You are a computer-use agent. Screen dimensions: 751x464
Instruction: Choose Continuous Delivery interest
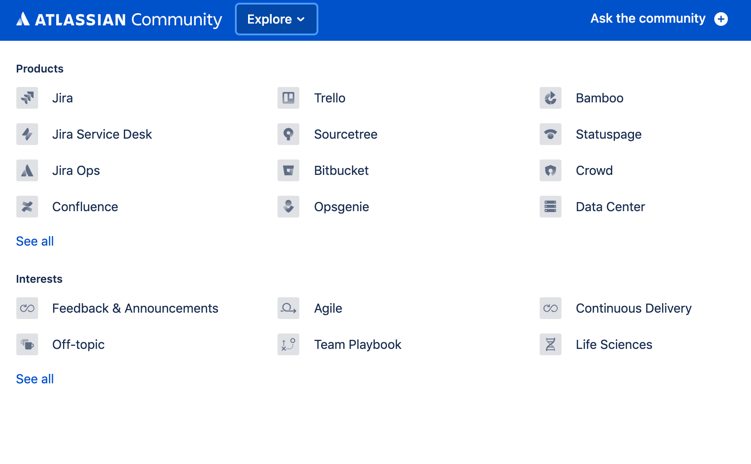[x=633, y=308]
